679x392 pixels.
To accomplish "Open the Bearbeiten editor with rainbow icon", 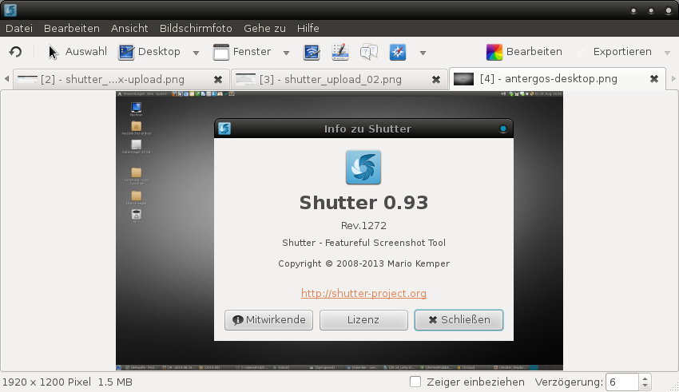I will point(524,52).
